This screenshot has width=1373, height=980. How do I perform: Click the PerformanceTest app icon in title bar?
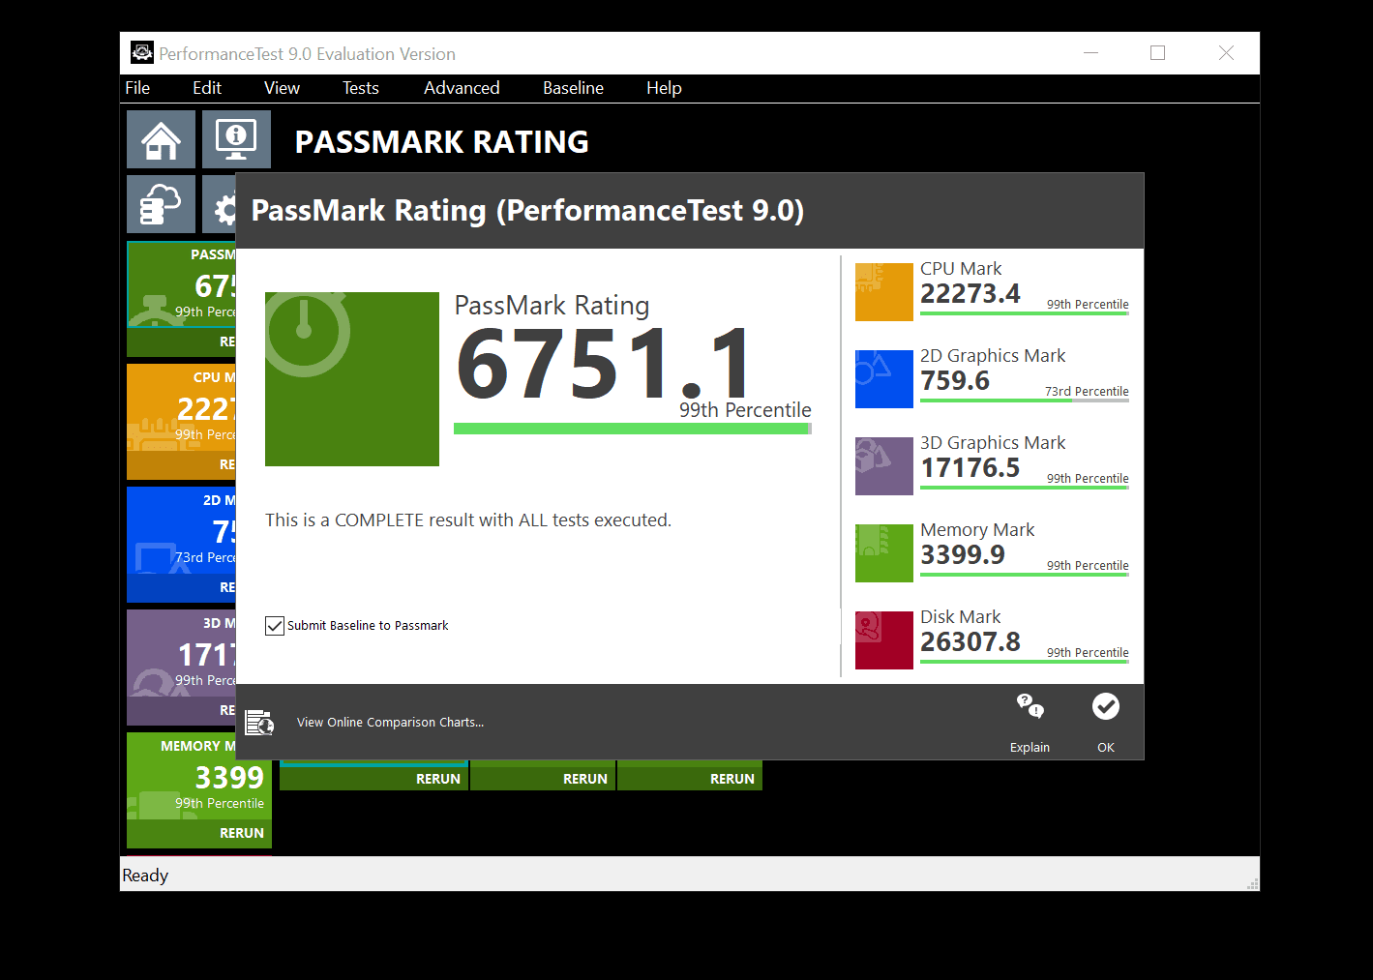[142, 52]
